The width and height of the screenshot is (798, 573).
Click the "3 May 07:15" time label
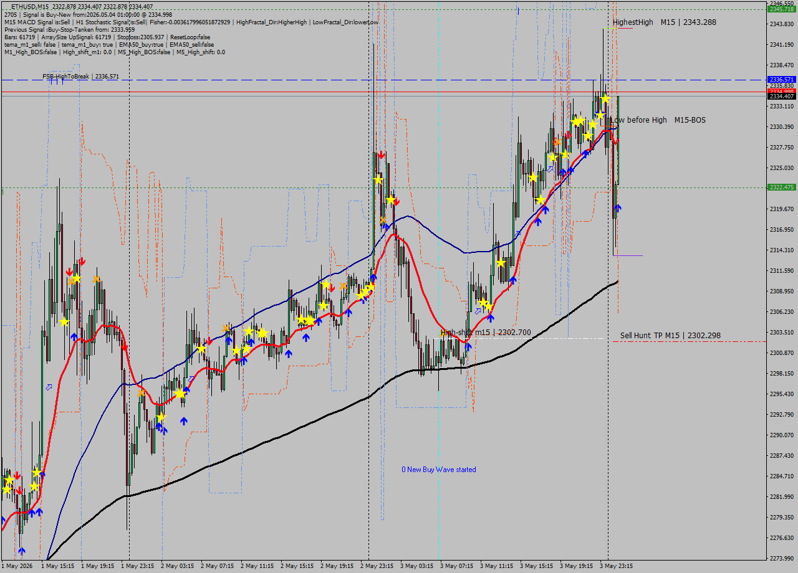pos(457,566)
